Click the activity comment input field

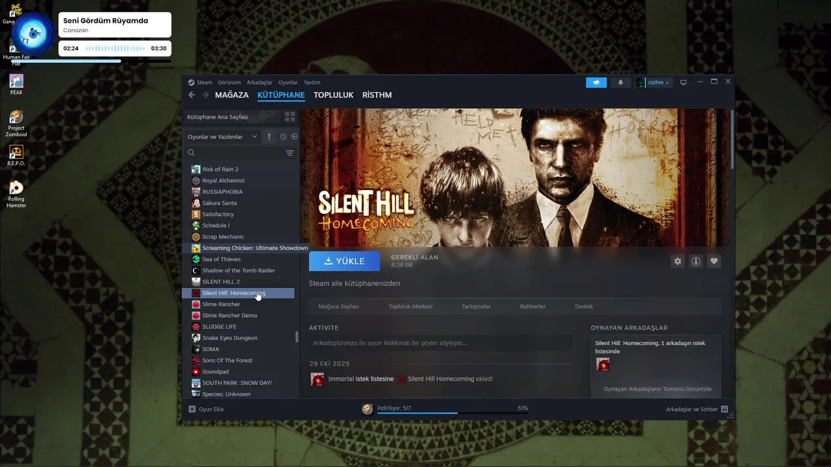click(441, 342)
